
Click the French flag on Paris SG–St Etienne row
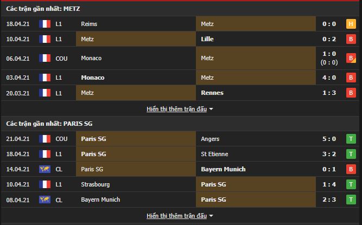click(x=45, y=154)
